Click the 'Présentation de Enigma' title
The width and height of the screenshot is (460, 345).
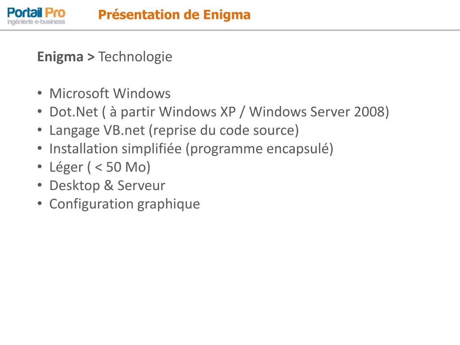[x=174, y=15]
